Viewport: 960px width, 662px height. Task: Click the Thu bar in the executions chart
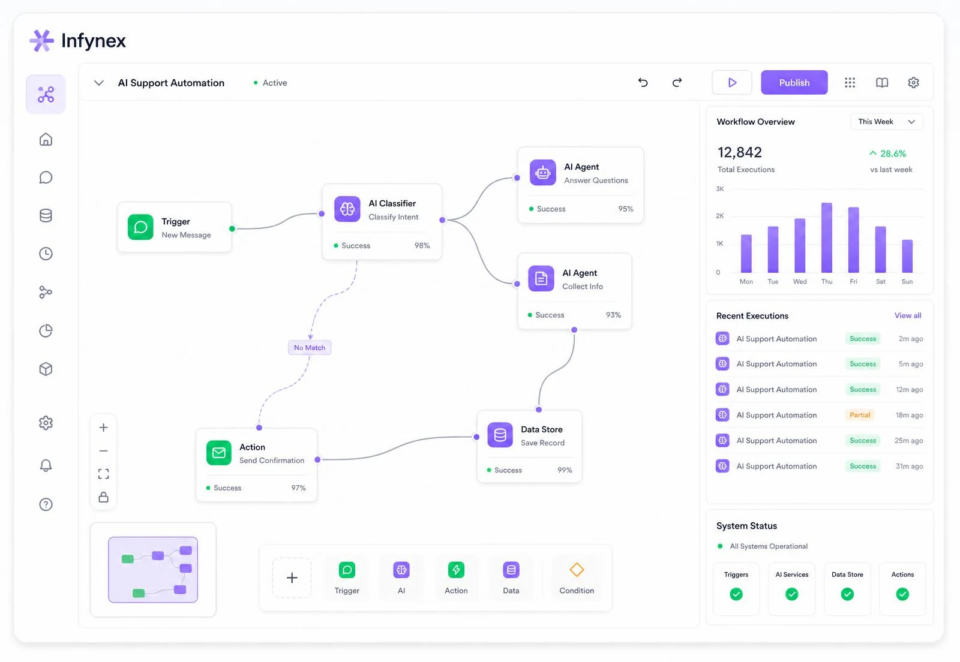[x=827, y=237]
